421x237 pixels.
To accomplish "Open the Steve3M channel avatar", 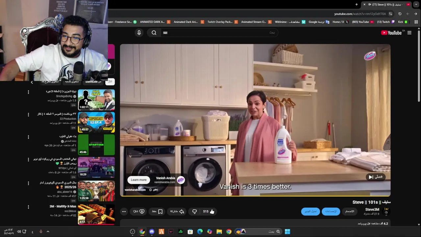I will [386, 211].
